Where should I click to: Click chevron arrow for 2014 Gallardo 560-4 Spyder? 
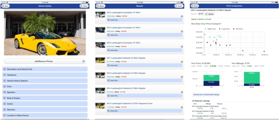(x=182, y=92)
